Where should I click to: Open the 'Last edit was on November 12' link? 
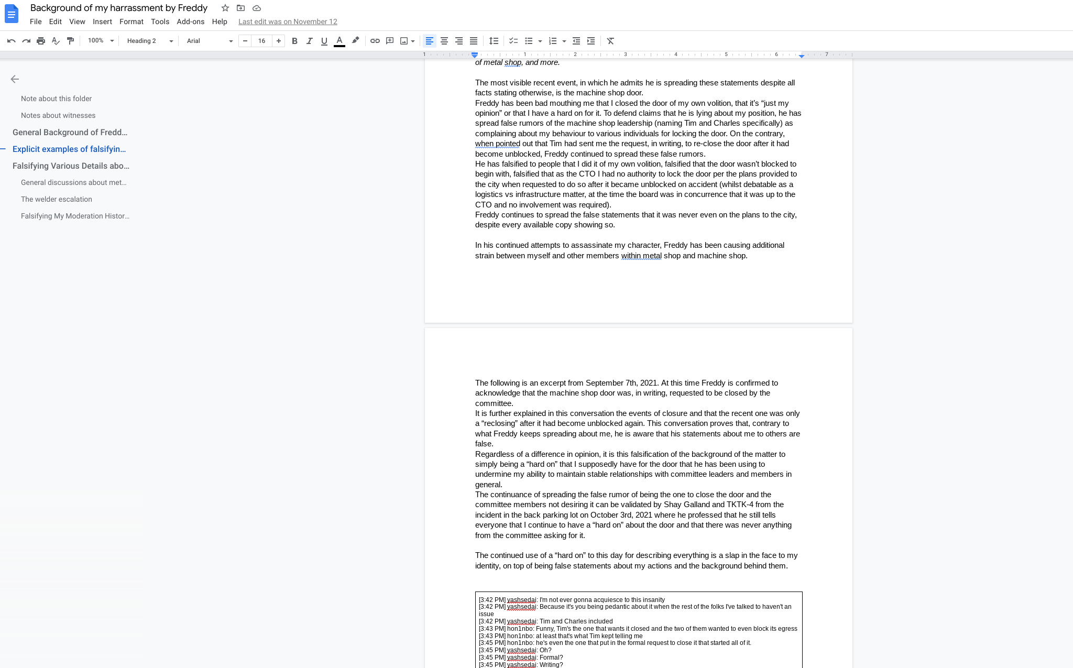tap(288, 21)
